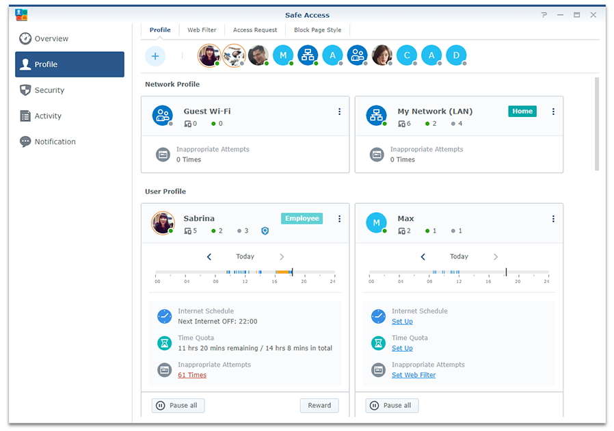Open the Activity section in sidebar
The height and width of the screenshot is (431, 614).
coord(48,116)
